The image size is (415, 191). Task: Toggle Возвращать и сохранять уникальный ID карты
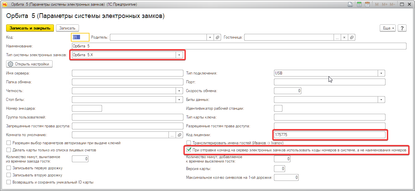pyautogui.click(x=9, y=182)
